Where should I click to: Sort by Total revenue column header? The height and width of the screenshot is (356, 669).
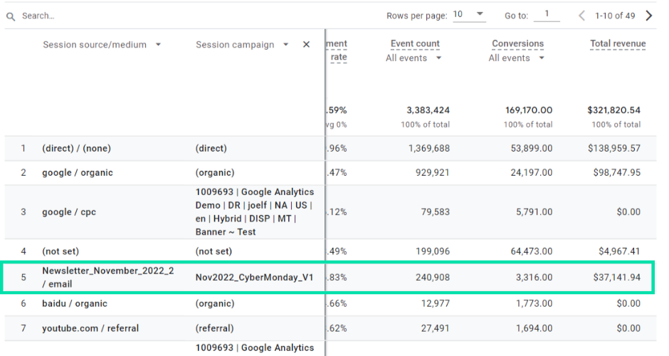pyautogui.click(x=618, y=44)
